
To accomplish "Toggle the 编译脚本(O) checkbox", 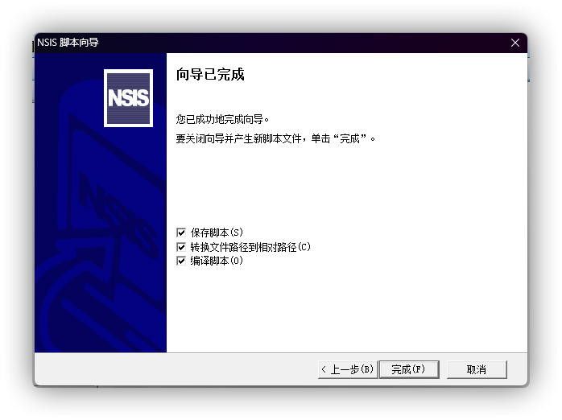I will point(181,261).
